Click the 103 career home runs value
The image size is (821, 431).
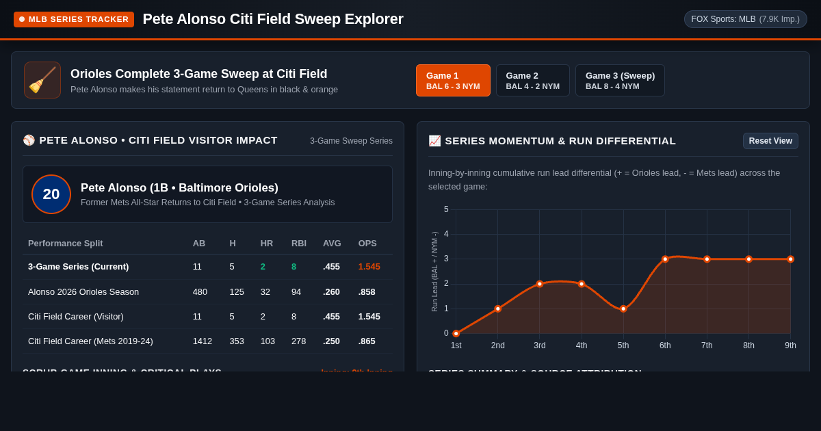click(x=268, y=341)
